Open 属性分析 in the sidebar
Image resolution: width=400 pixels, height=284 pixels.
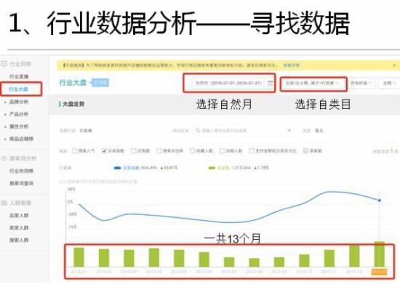[x=19, y=126]
